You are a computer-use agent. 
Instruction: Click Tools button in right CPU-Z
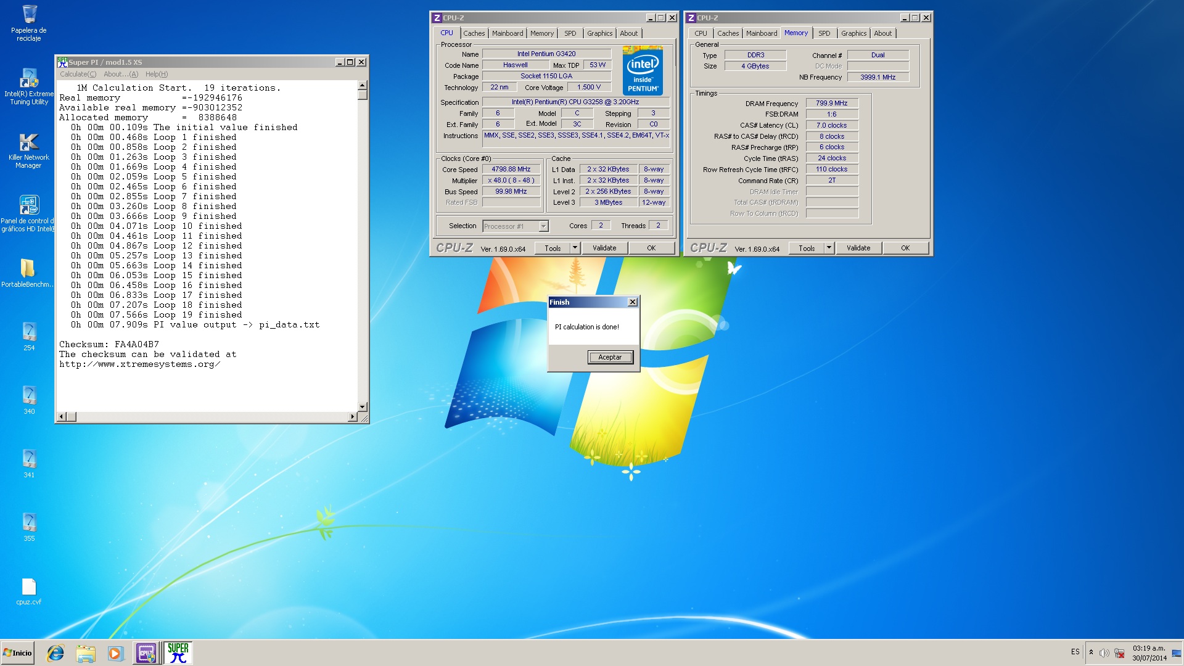(807, 248)
